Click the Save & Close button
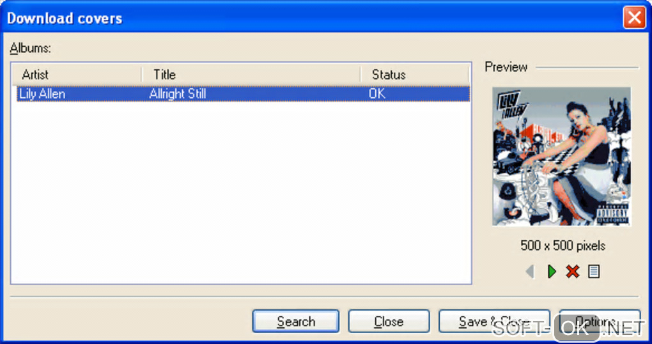The height and width of the screenshot is (344, 652). 494,321
